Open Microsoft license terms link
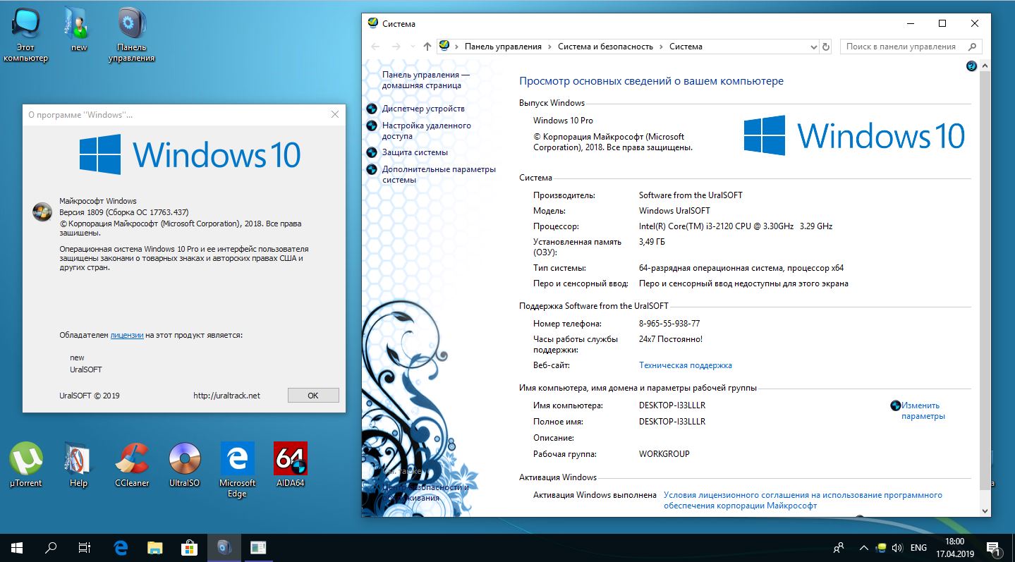 tap(803, 500)
